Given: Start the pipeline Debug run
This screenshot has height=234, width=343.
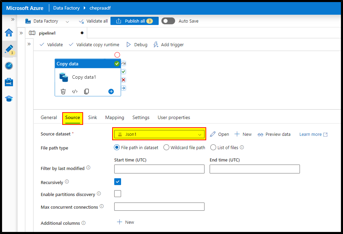Looking at the screenshot, I should 137,45.
